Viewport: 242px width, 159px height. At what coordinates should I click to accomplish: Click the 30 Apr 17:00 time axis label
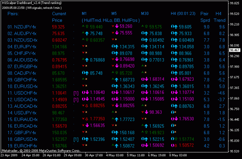point(94,155)
